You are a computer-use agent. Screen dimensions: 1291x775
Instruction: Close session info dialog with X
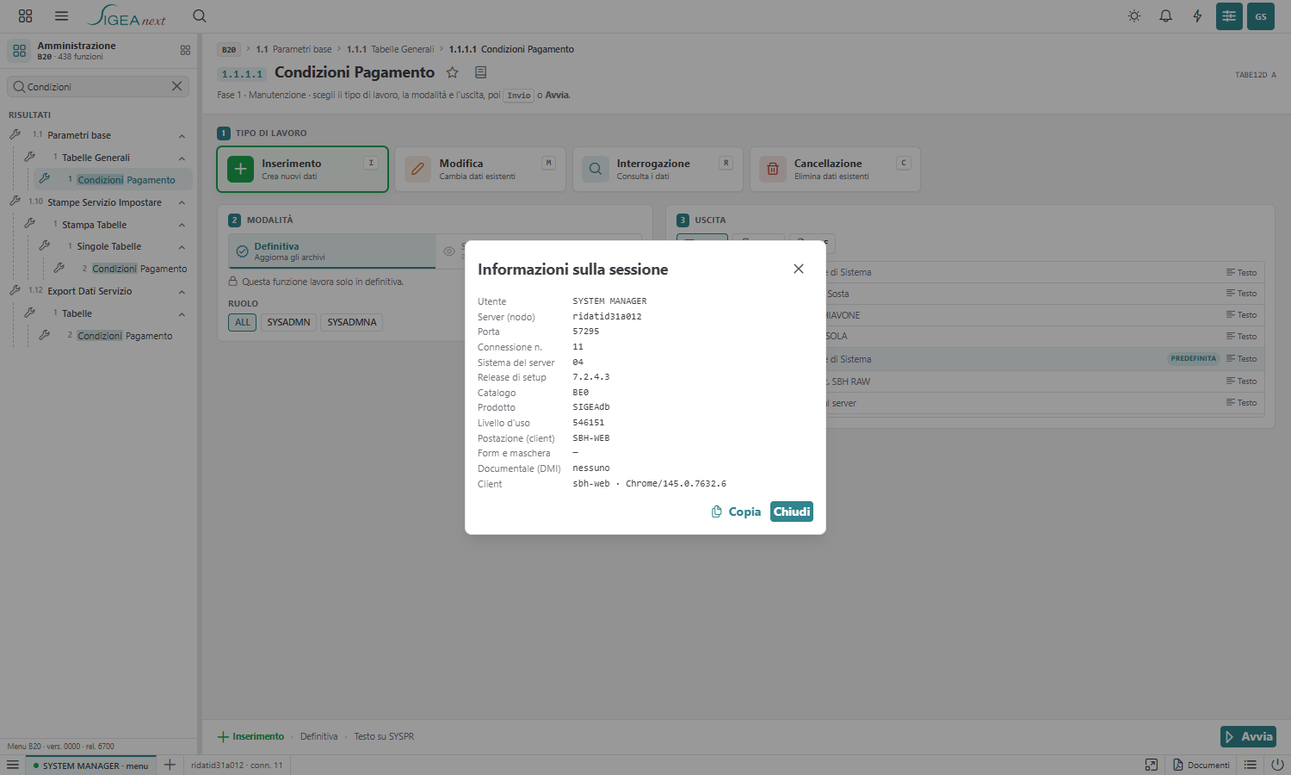[x=799, y=269]
